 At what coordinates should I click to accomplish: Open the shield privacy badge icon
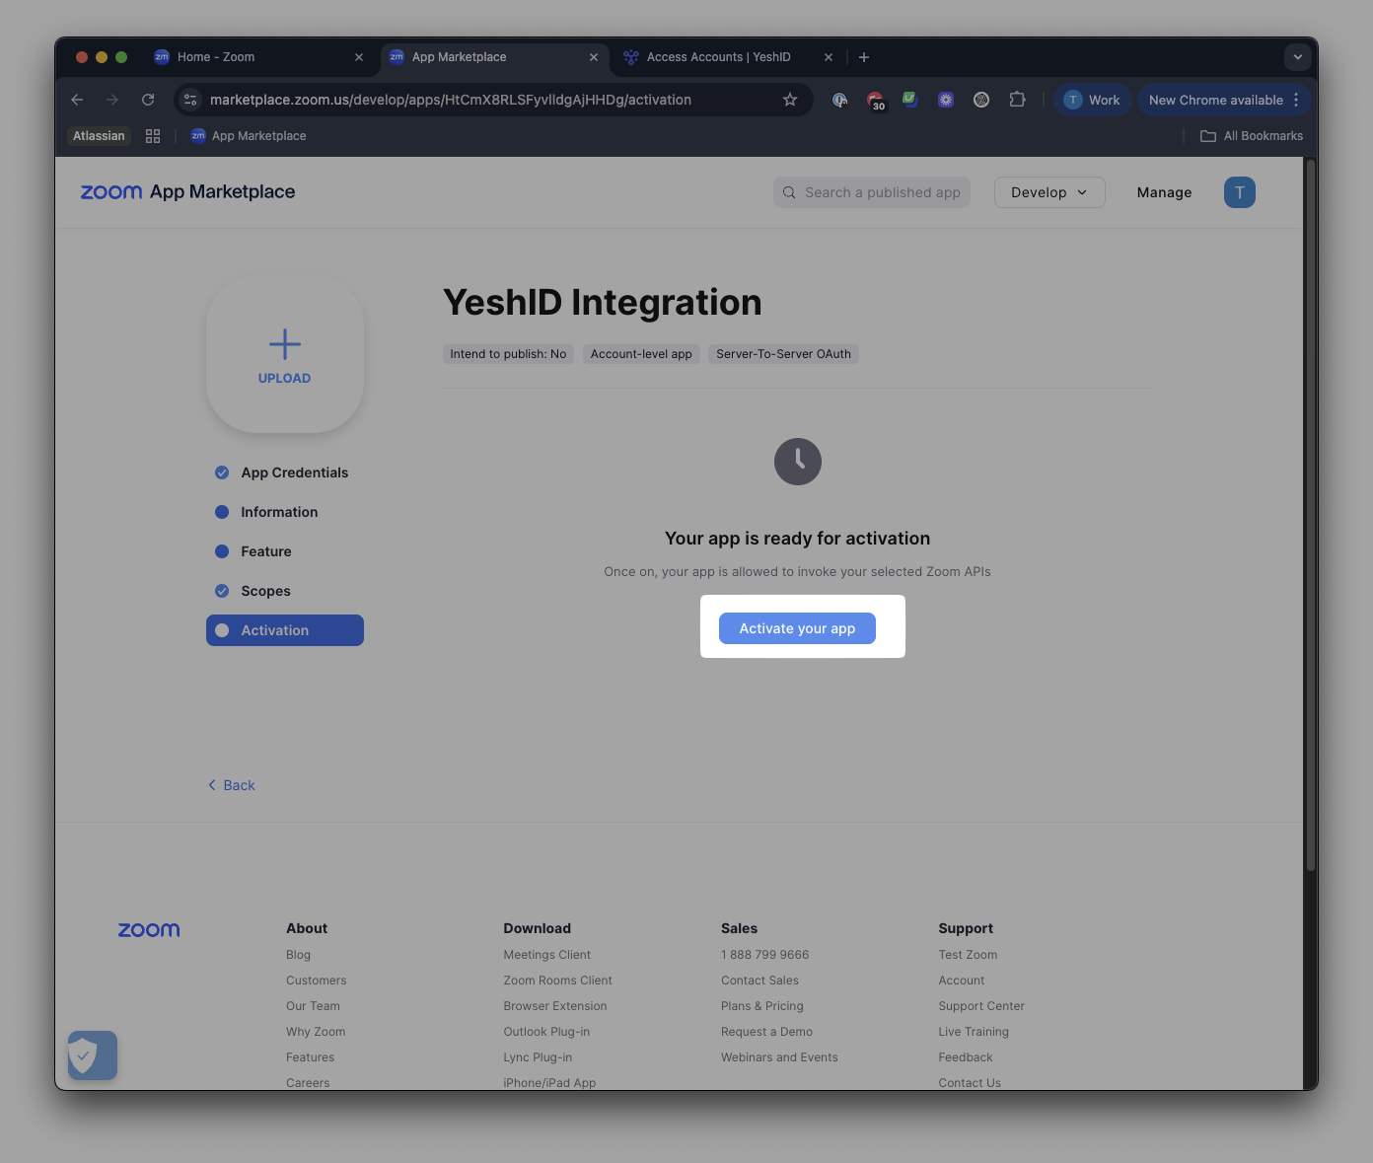(93, 1055)
